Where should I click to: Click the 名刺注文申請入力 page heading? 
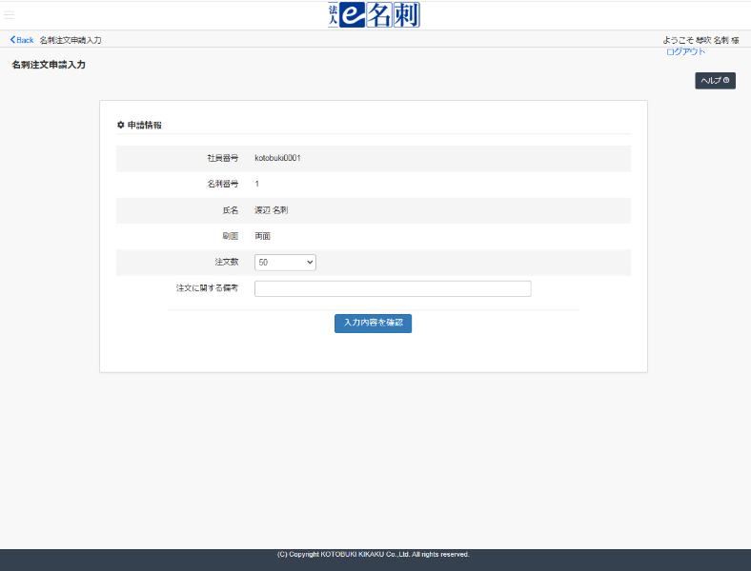click(49, 65)
